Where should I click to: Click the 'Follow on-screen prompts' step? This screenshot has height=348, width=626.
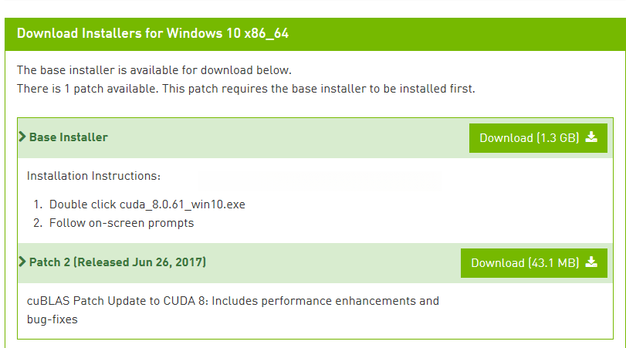tap(121, 223)
